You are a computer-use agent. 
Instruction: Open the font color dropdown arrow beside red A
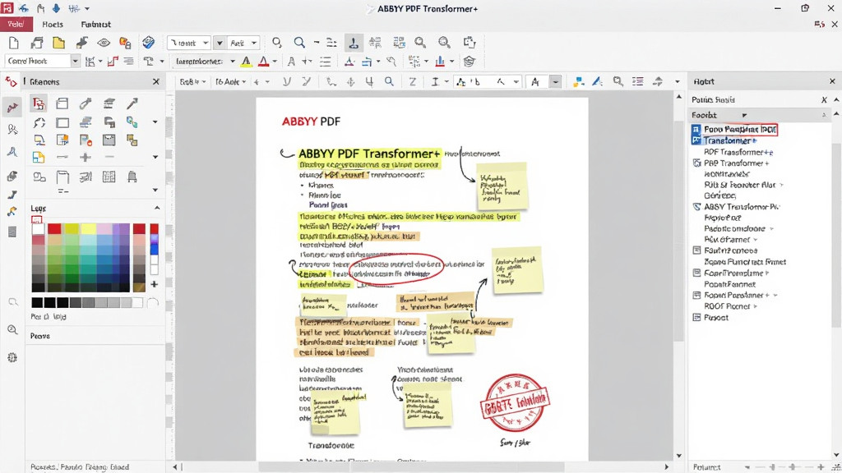click(275, 62)
